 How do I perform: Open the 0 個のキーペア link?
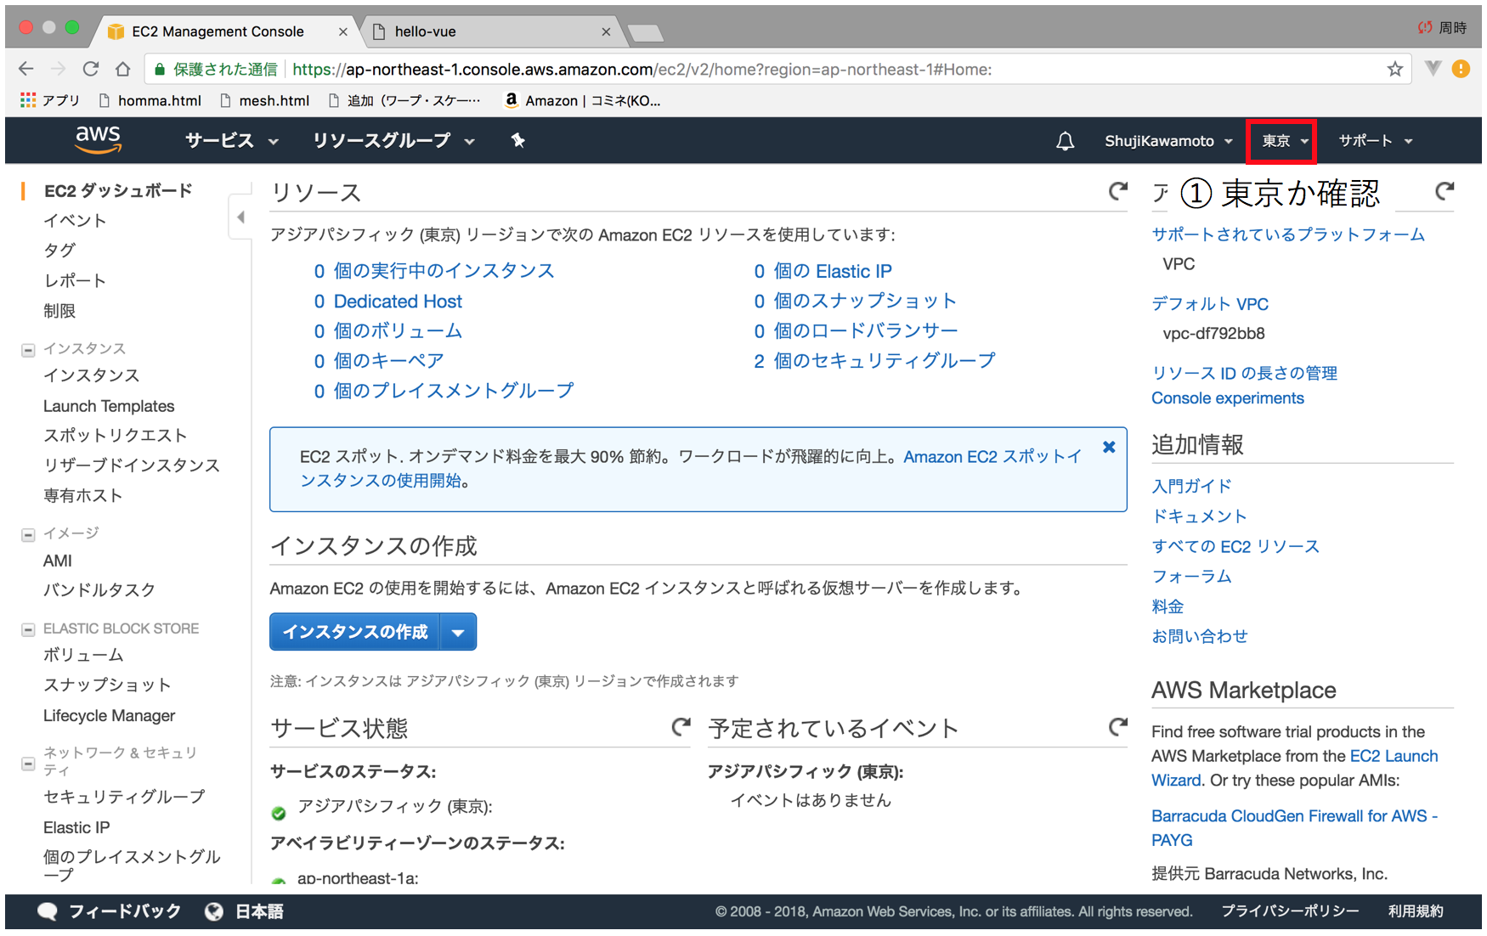pyautogui.click(x=379, y=360)
